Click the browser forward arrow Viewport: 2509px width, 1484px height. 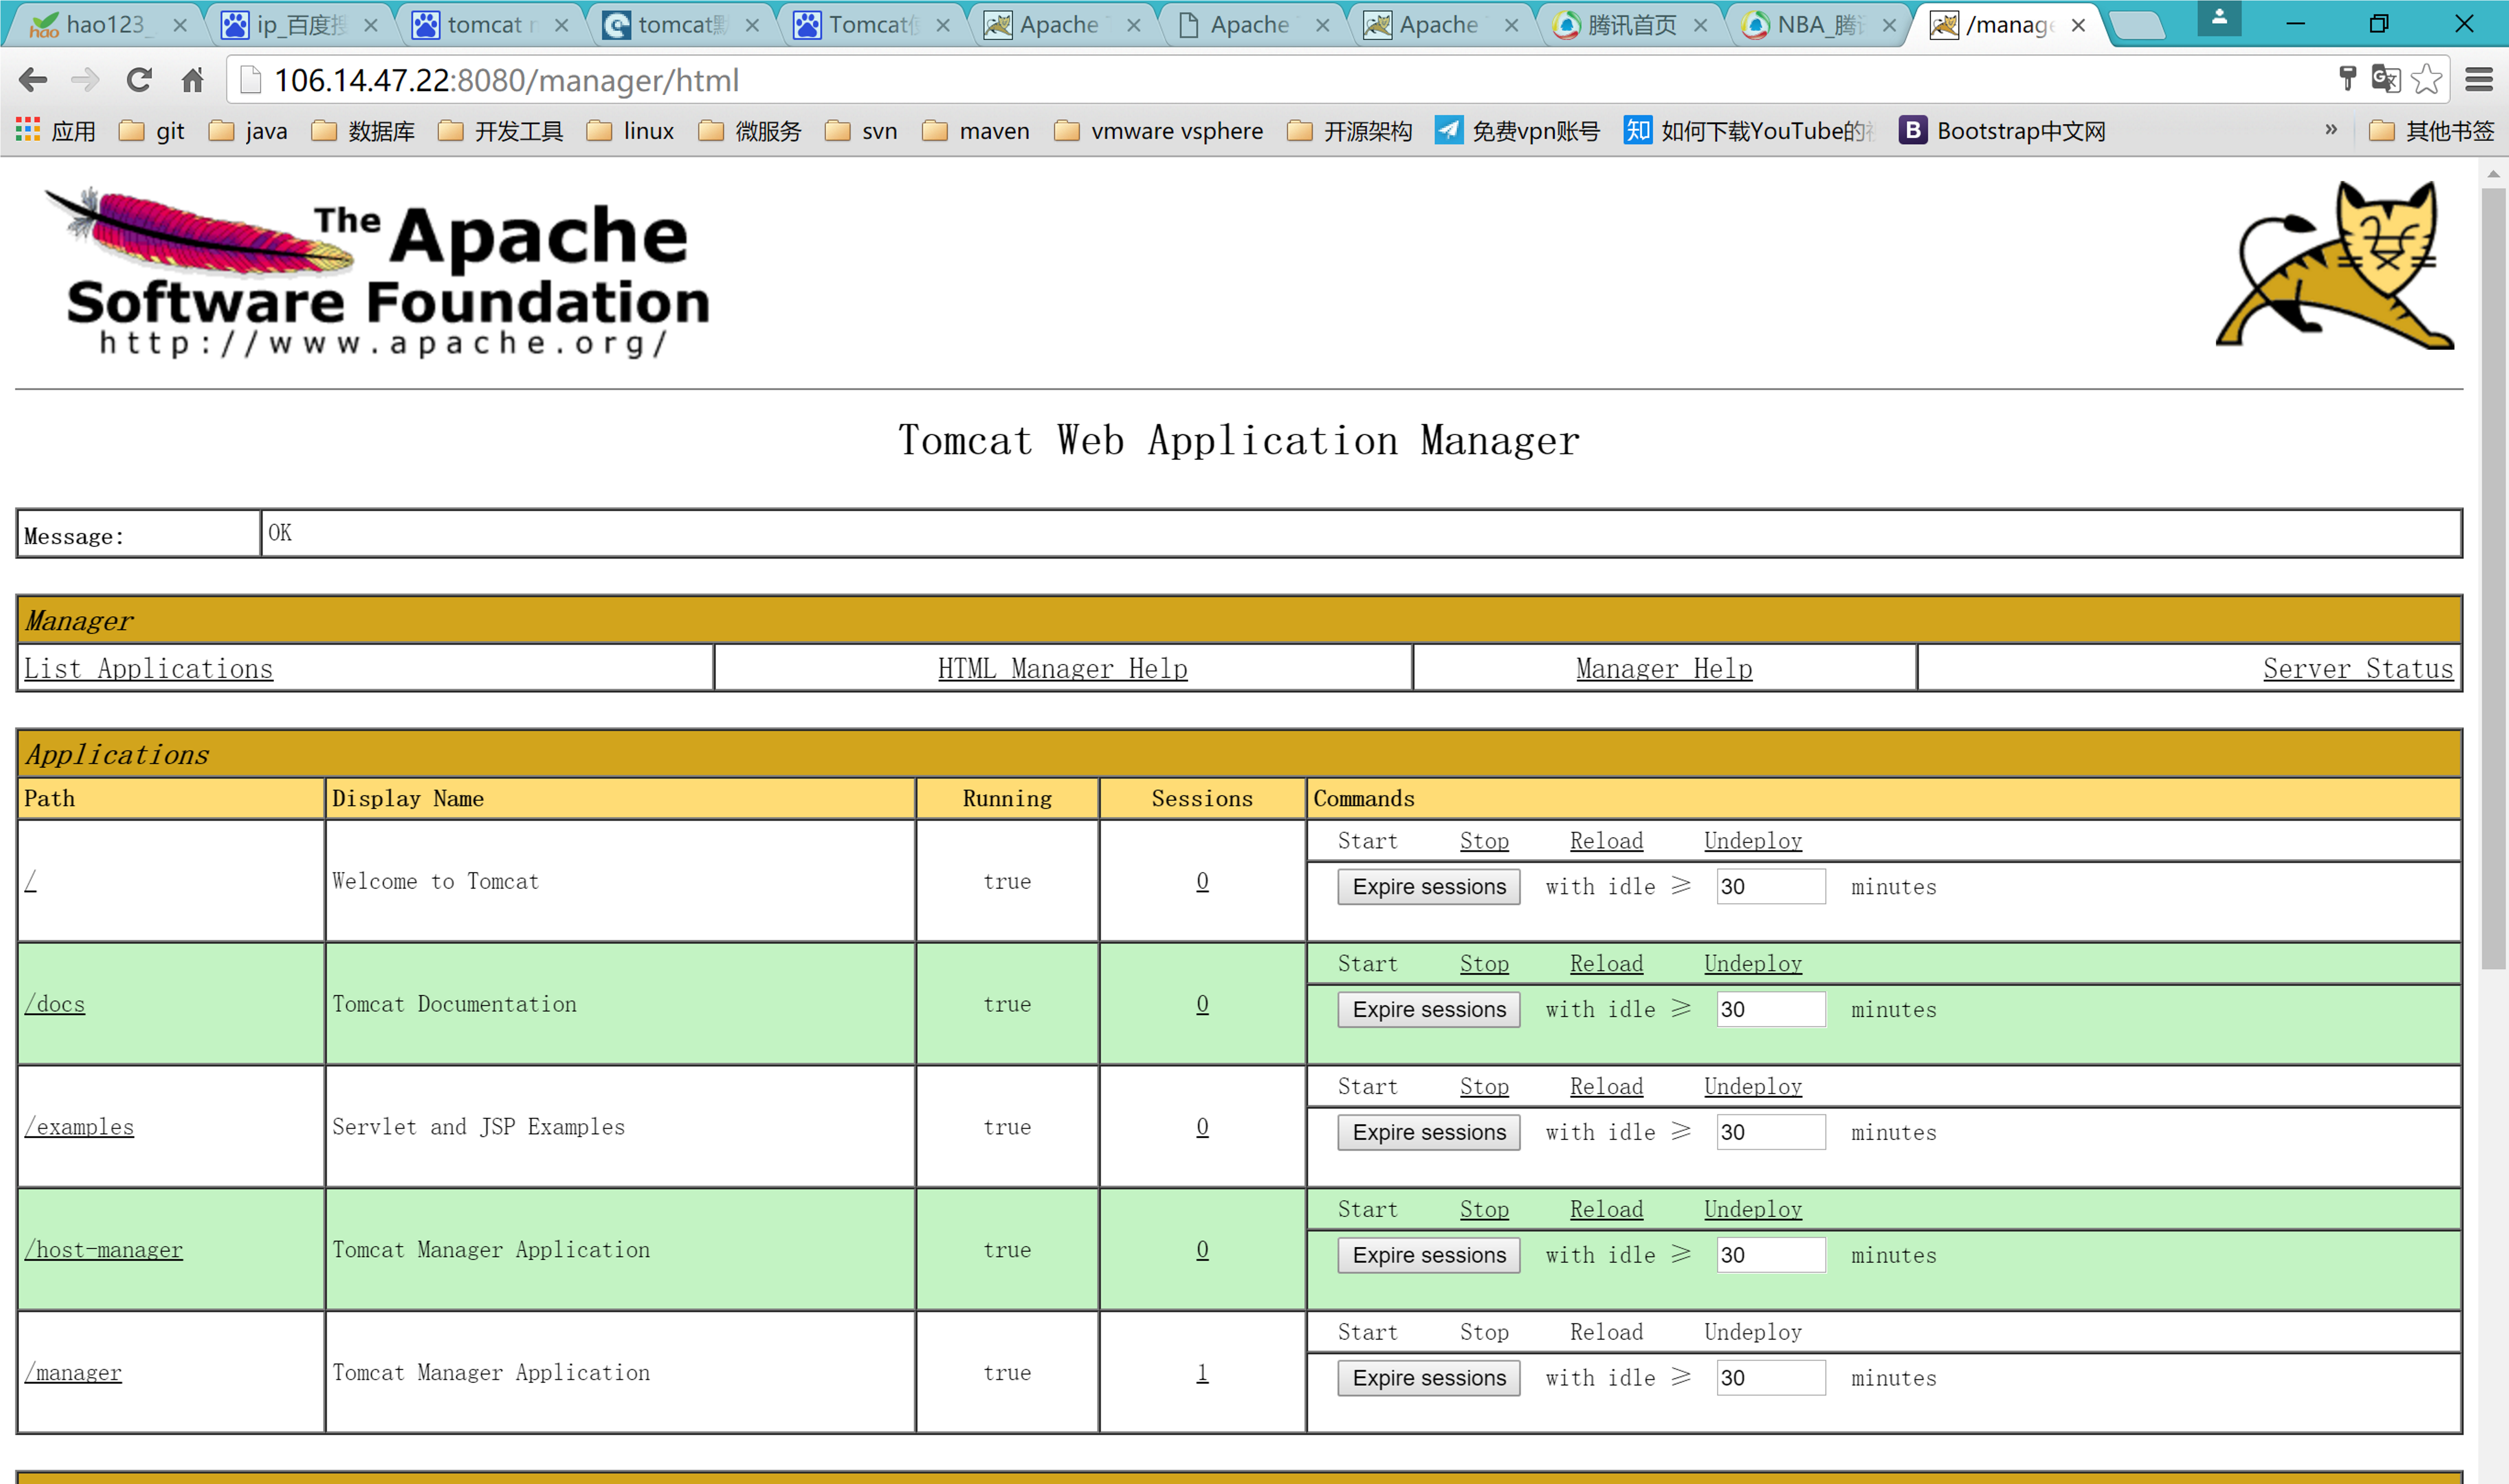coord(86,80)
